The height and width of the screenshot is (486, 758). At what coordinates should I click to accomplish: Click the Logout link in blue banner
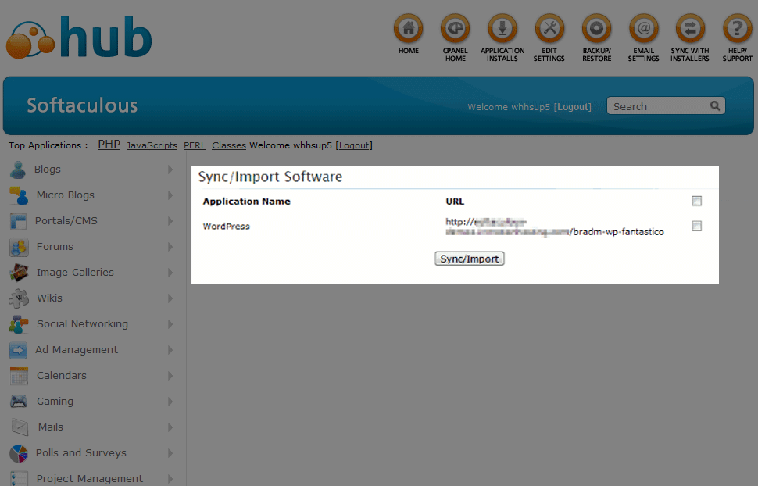(x=573, y=107)
